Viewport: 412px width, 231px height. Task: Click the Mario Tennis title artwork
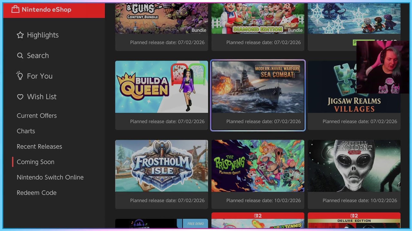[258, 224]
